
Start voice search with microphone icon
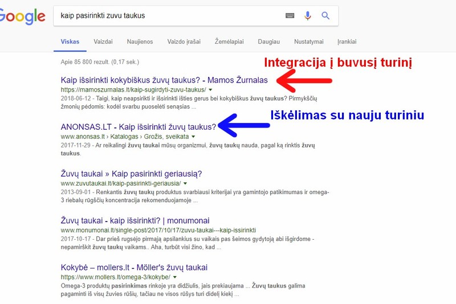point(307,16)
